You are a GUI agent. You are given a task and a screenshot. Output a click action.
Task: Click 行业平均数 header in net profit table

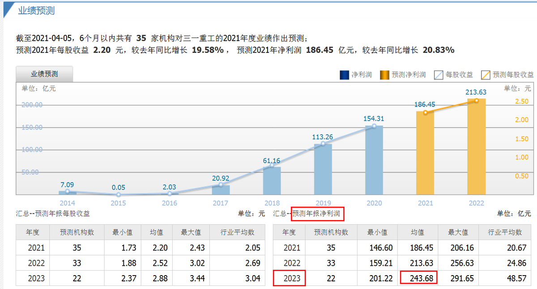506,233
